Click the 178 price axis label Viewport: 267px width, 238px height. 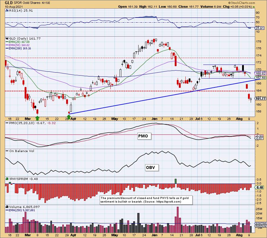(259, 41)
